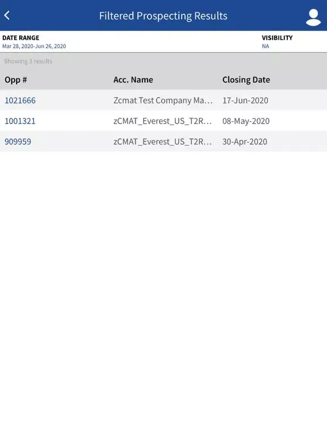Sort by the Opp # column header
This screenshot has height=436, width=327.
[16, 80]
